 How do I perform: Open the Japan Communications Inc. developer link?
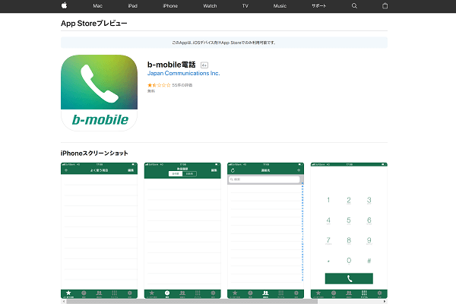[183, 73]
